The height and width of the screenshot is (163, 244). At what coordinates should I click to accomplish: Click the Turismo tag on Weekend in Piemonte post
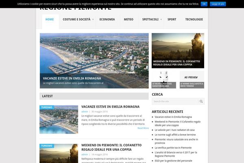pyautogui.click(x=47, y=146)
